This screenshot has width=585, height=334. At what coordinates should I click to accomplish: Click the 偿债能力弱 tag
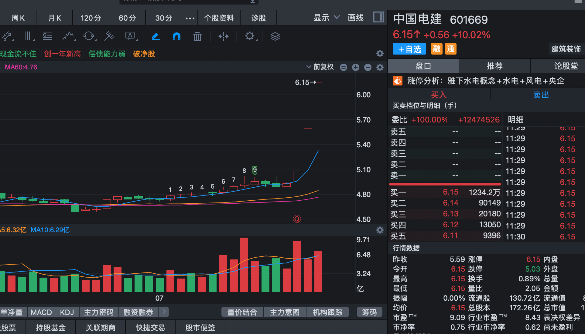tap(107, 54)
